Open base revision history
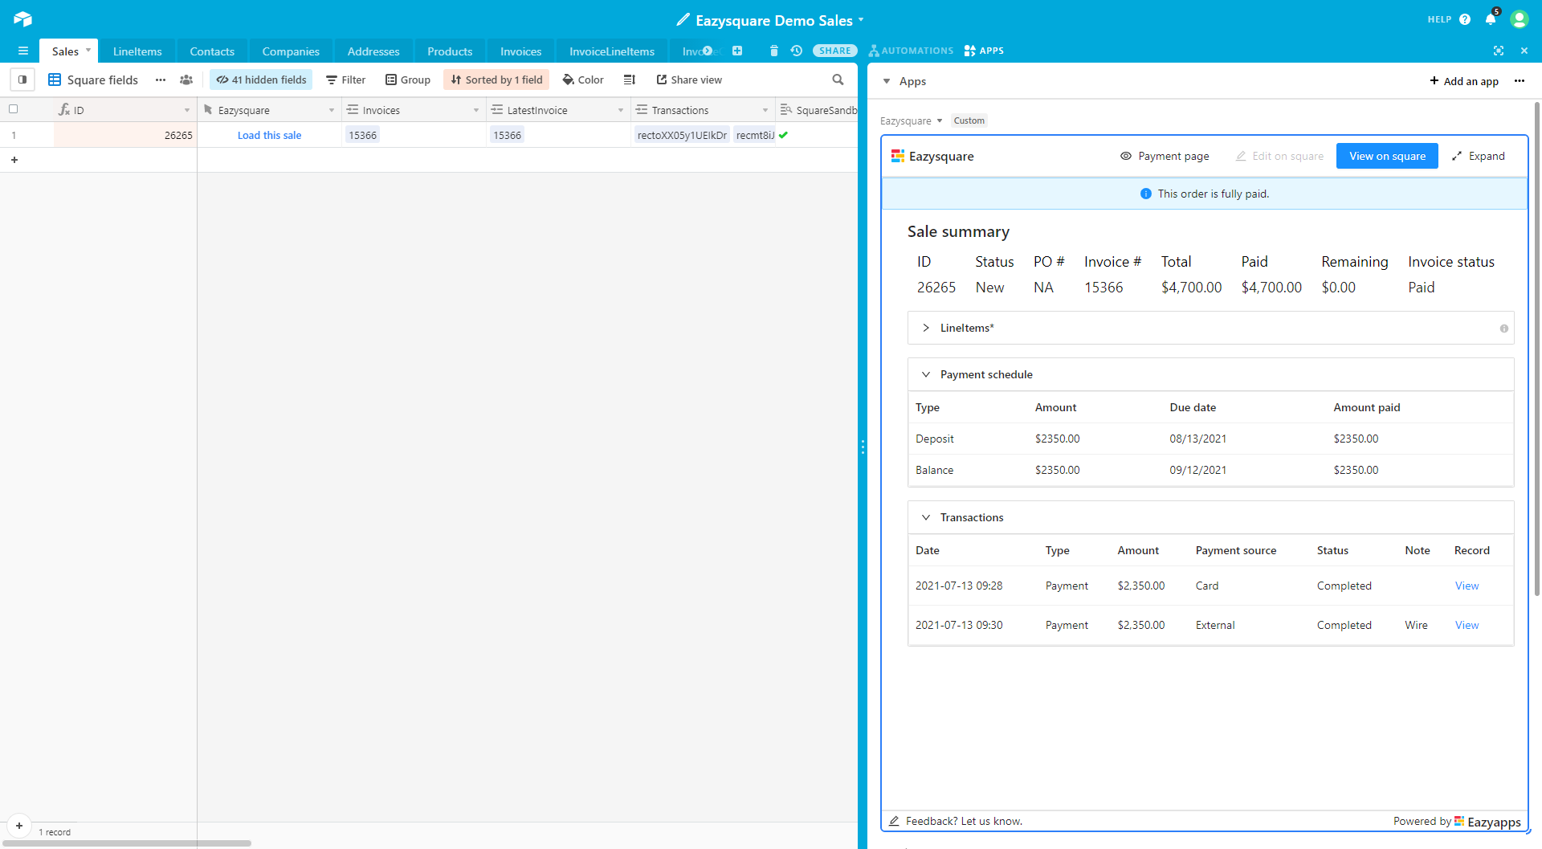Screen dimensions: 1542x849 pyautogui.click(x=796, y=51)
